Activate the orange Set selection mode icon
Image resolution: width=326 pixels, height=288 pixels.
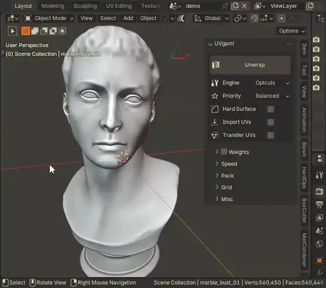(x=26, y=31)
